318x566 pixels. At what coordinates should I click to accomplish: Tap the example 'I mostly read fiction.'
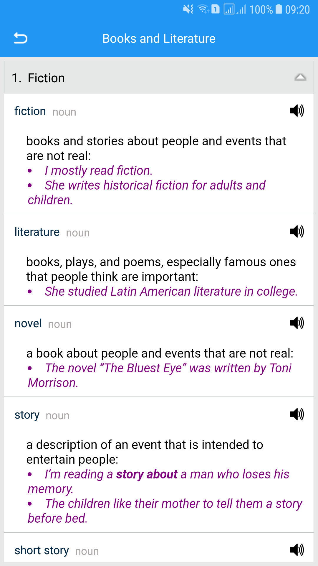(x=98, y=171)
